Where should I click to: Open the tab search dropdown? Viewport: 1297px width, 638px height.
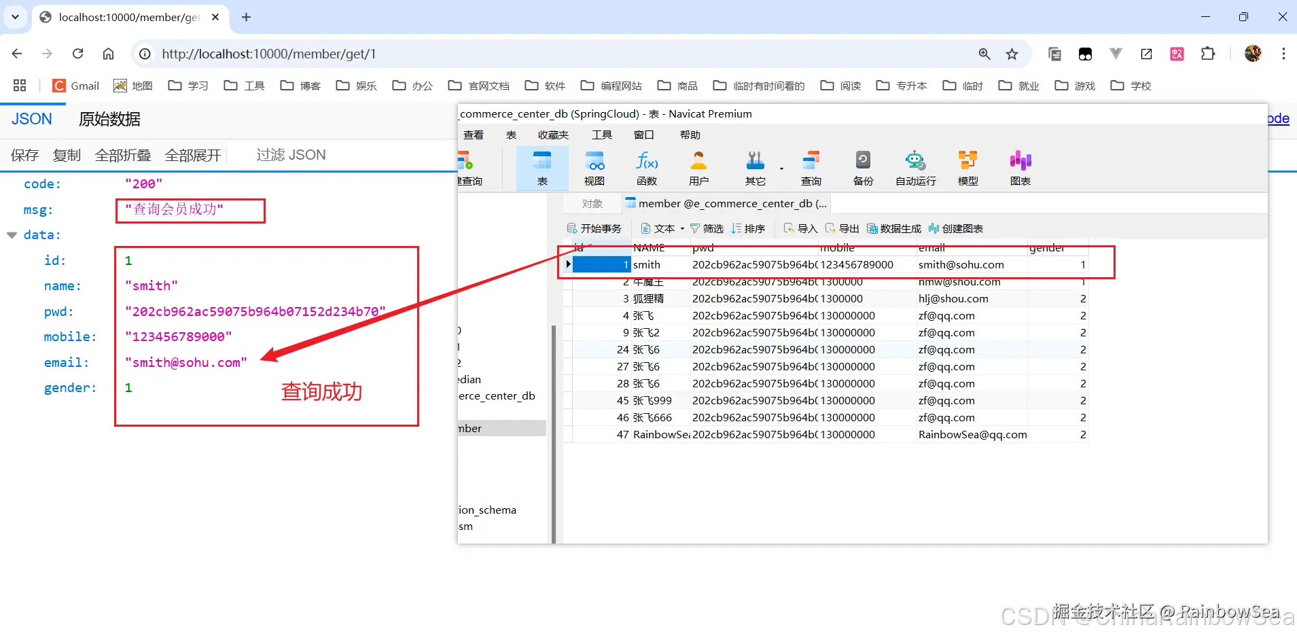tap(15, 17)
